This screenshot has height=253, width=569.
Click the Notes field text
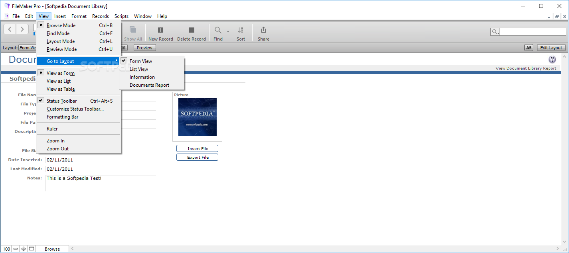tap(74, 178)
